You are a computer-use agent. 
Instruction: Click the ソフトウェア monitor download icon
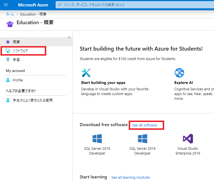[8, 51]
